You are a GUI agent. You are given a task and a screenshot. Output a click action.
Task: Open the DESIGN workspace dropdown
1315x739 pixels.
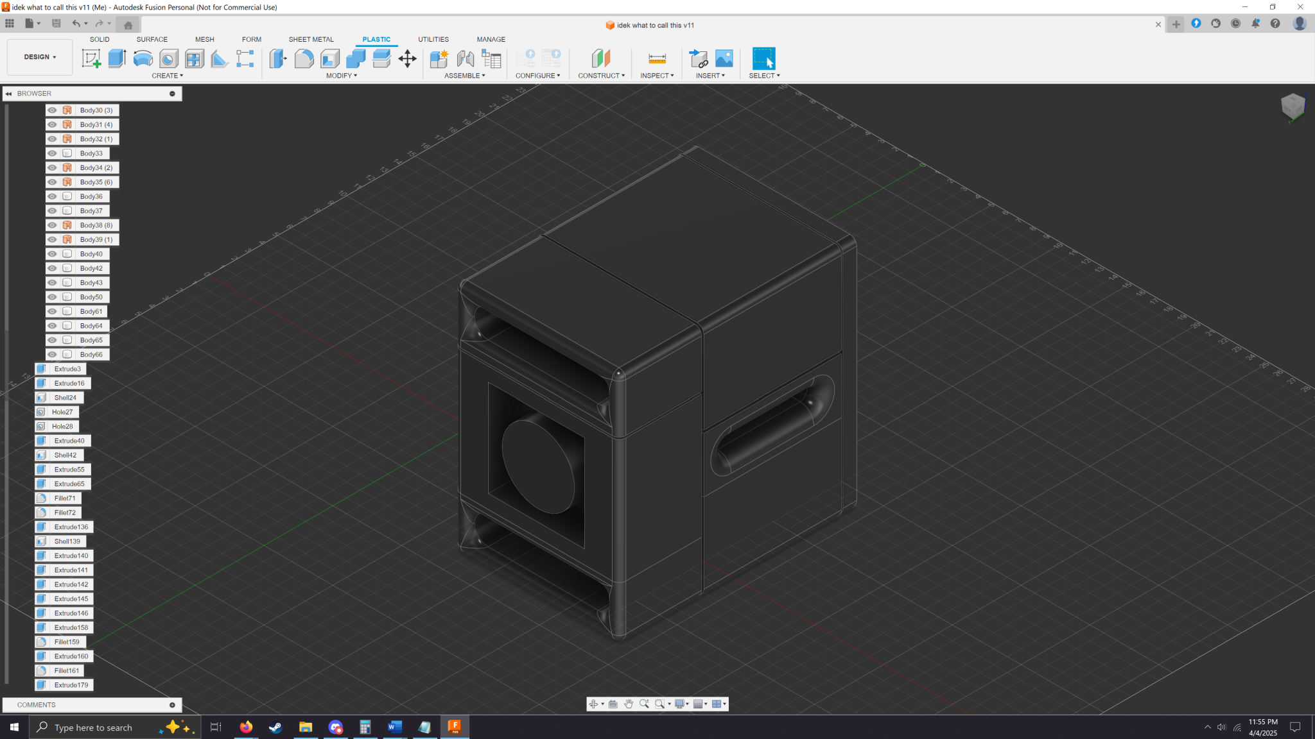pyautogui.click(x=40, y=57)
